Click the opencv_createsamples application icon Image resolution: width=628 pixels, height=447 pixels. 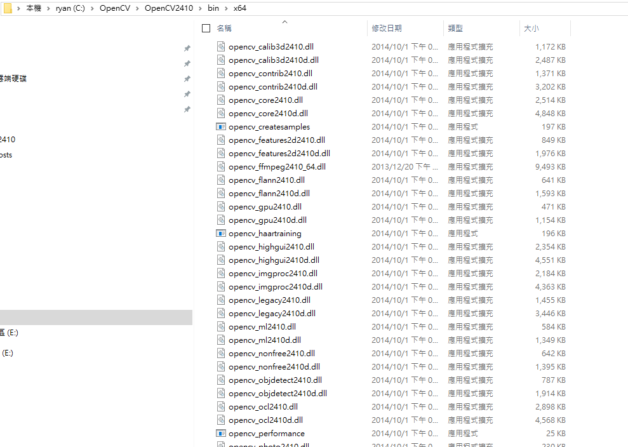tap(221, 126)
